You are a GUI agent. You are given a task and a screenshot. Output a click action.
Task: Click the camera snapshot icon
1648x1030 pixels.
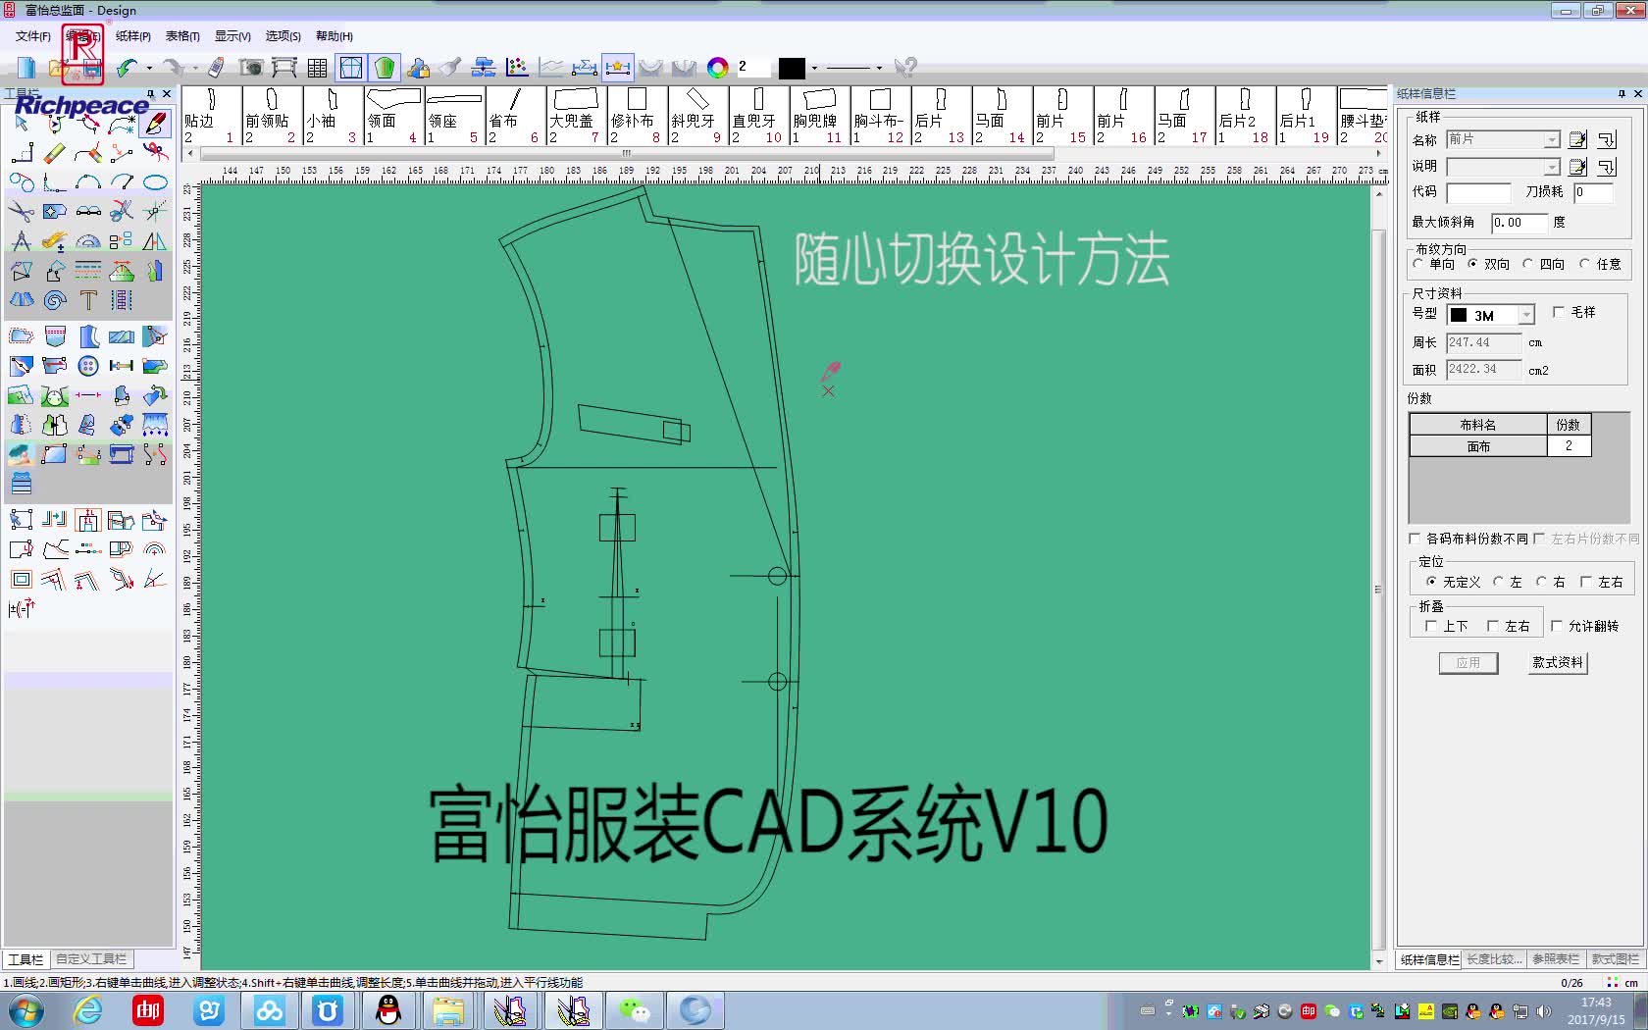coord(252,67)
